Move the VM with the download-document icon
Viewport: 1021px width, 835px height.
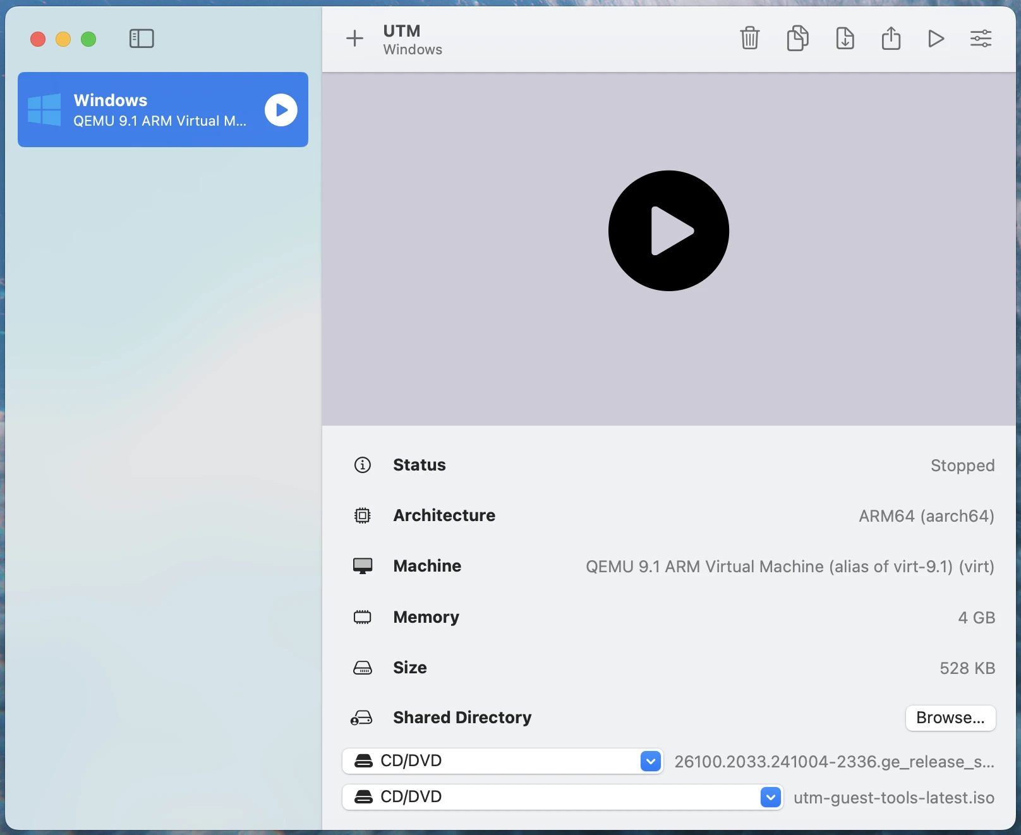point(845,38)
